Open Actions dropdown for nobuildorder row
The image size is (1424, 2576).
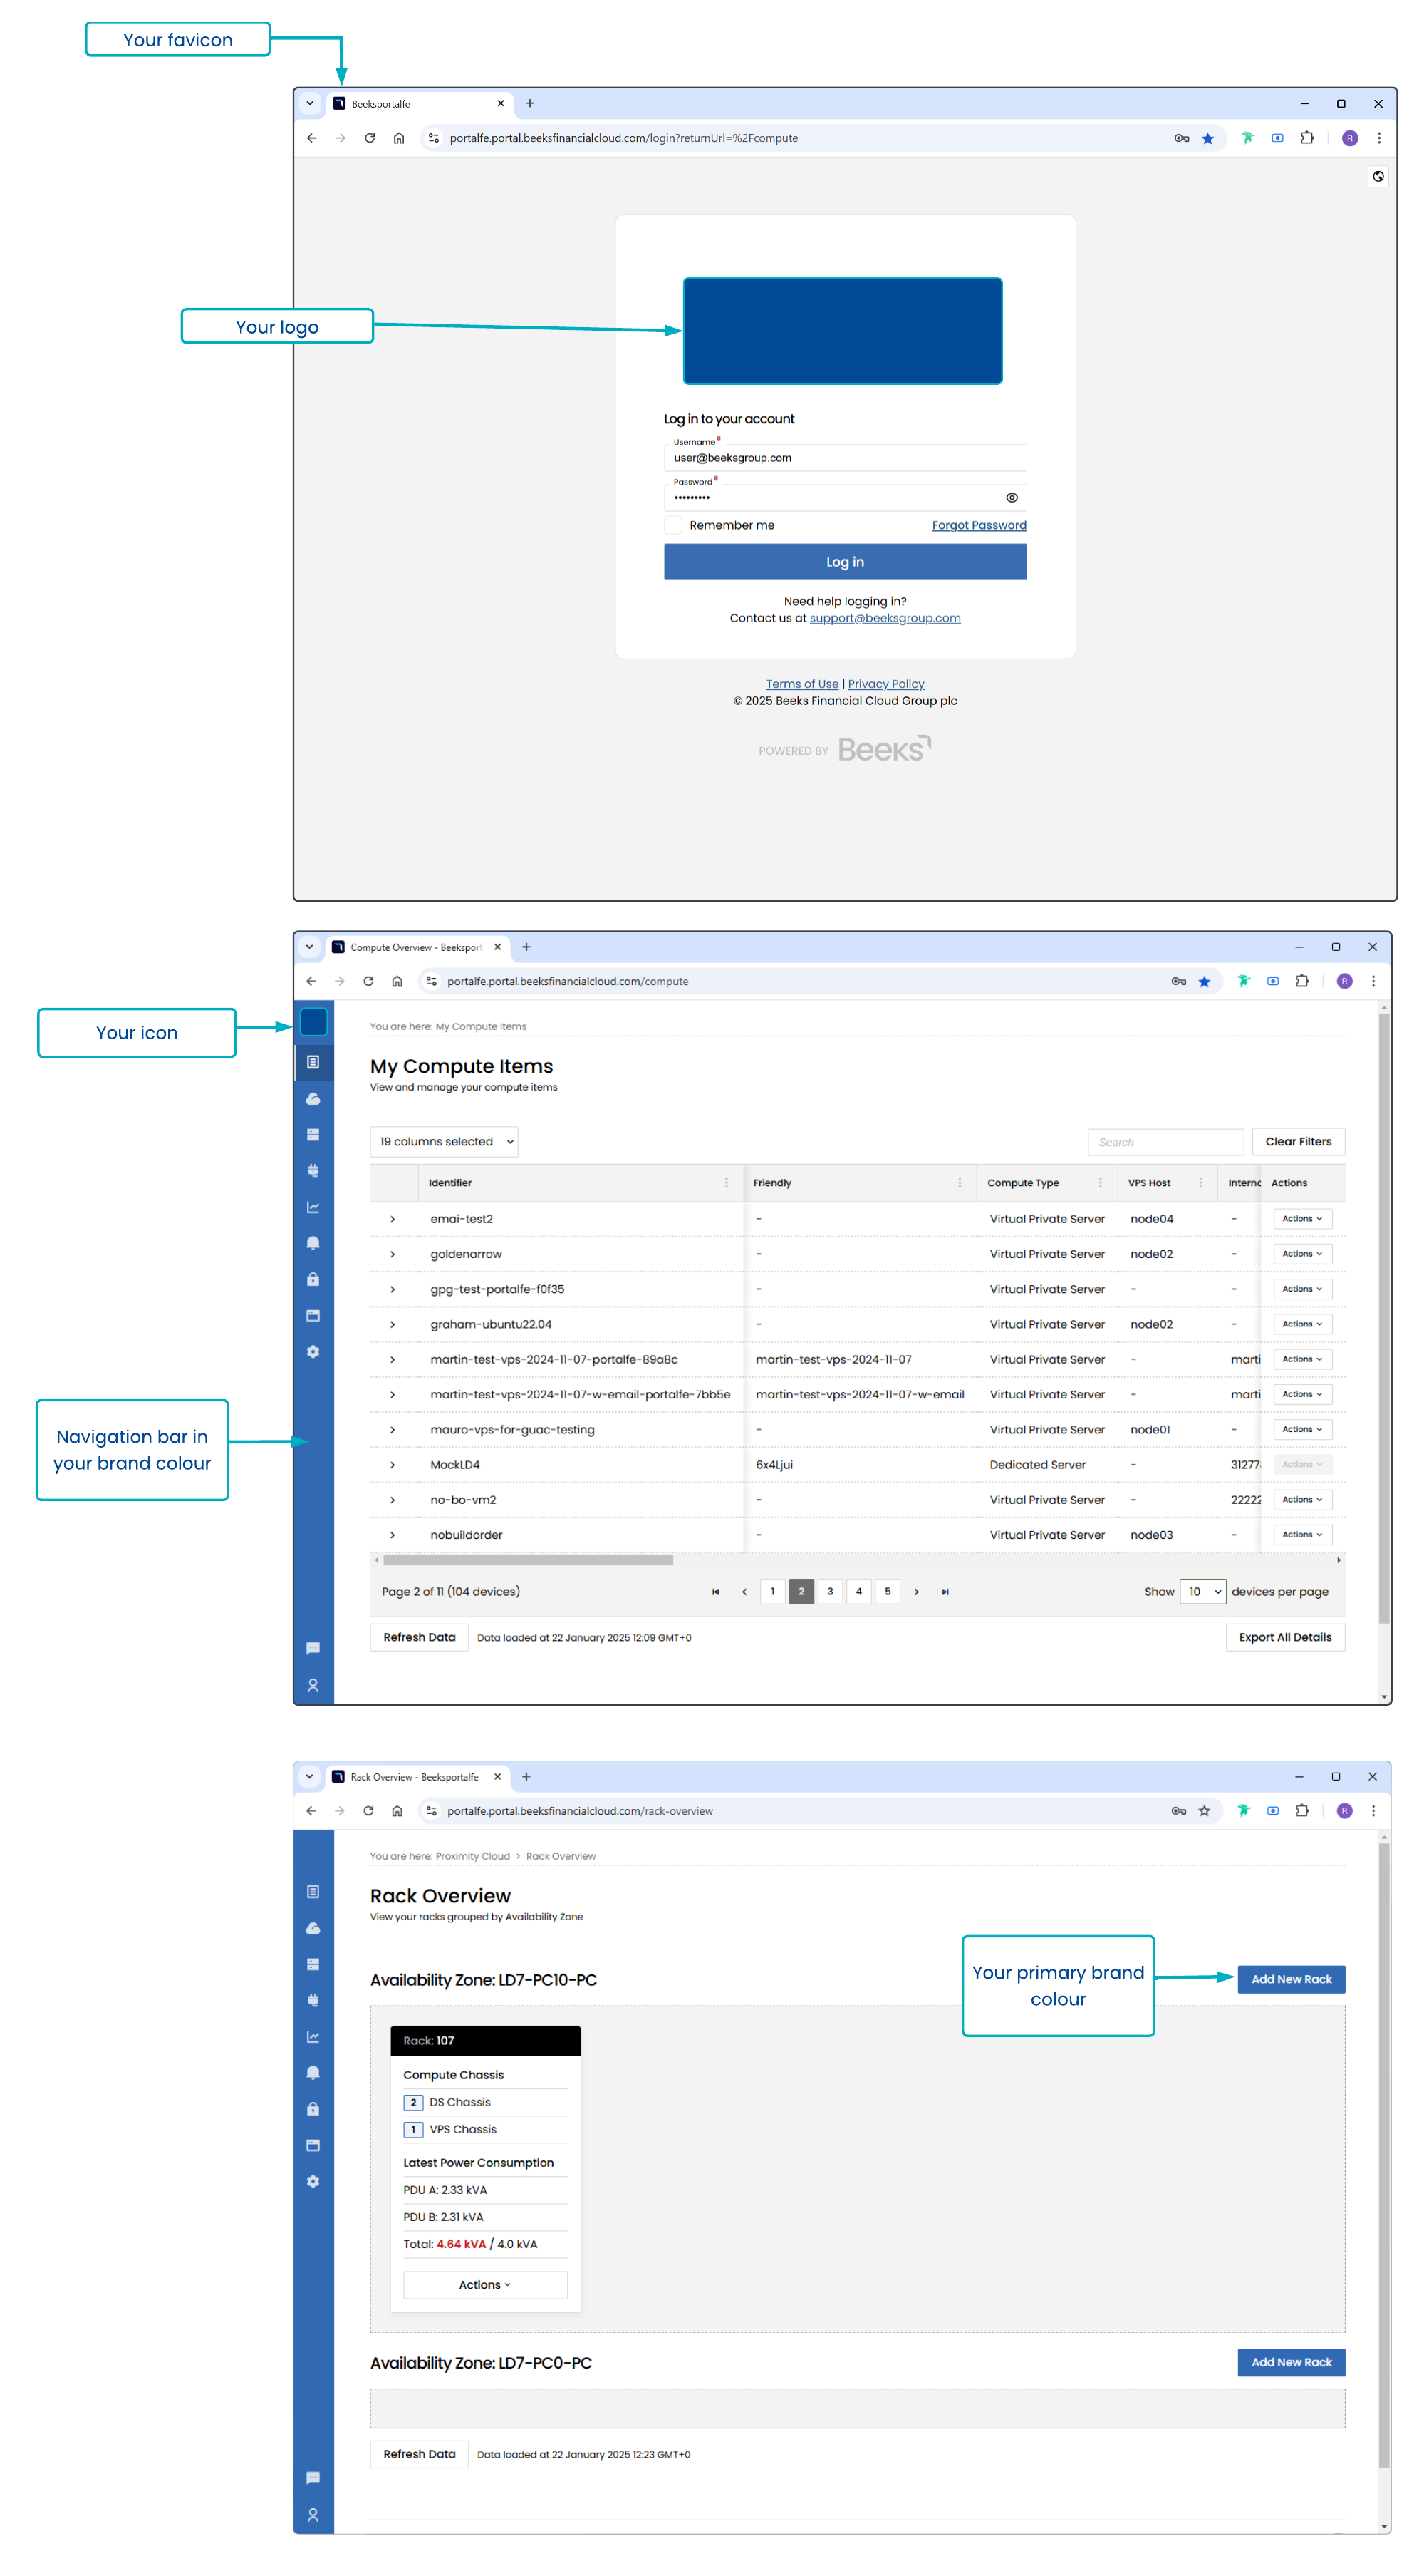click(x=1302, y=1535)
